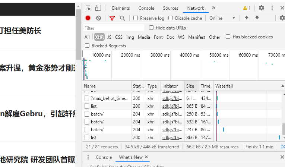285x167 pixels.
Task: Filter requests by XHR
Action: (99, 37)
